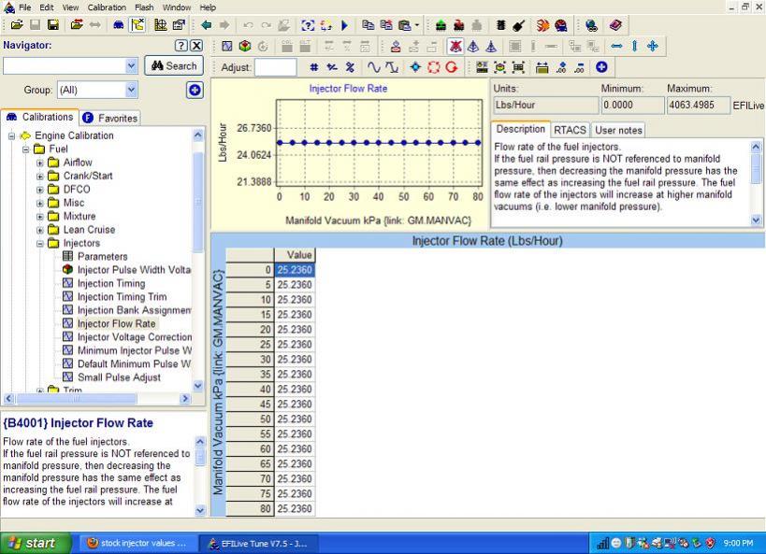
Task: Collapse the Injectors folder in tree
Action: point(40,243)
